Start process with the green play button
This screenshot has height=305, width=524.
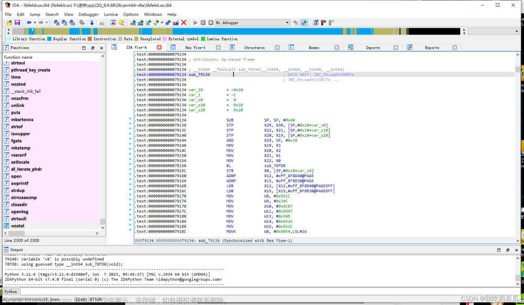pos(195,23)
